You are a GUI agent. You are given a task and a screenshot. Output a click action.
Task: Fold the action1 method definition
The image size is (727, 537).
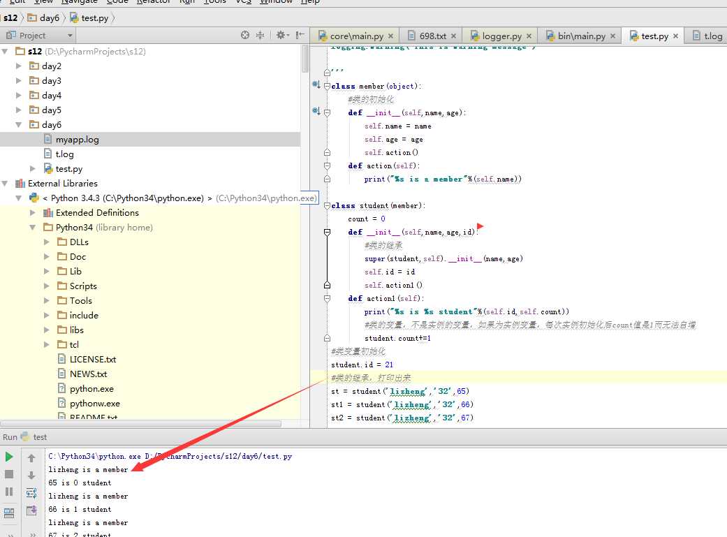327,299
